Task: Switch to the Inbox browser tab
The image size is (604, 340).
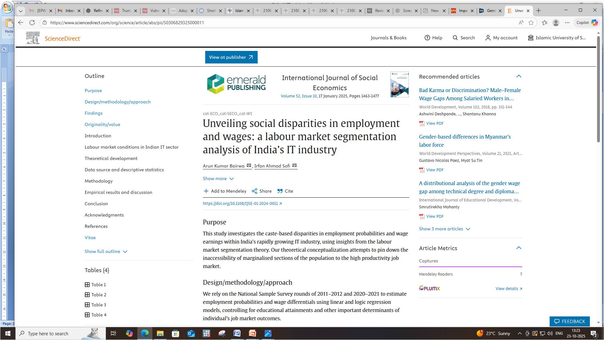Action: point(70,11)
